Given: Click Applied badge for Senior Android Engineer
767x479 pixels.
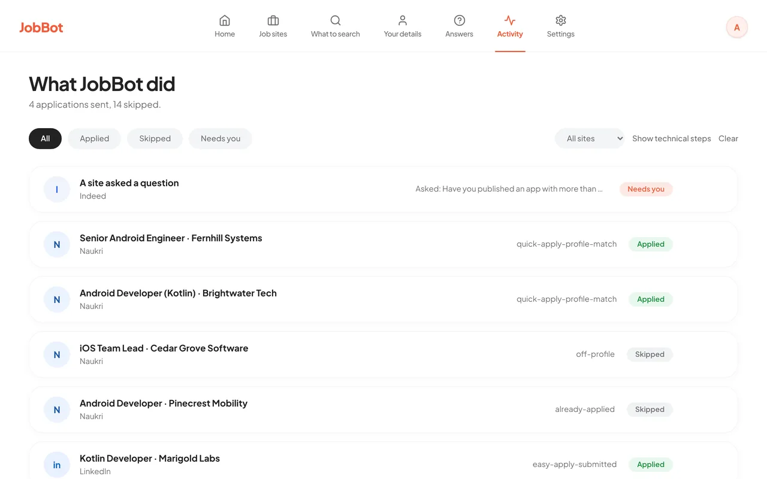Looking at the screenshot, I should click(651, 244).
